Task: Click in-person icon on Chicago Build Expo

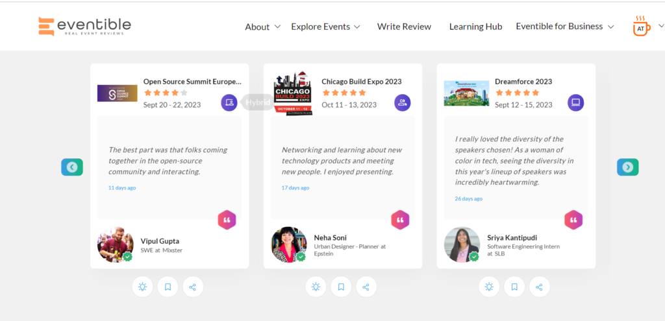Action: point(403,102)
